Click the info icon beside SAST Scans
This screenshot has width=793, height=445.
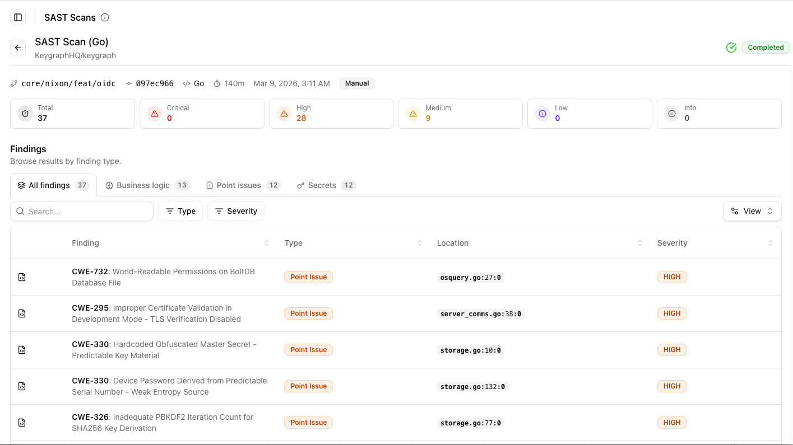(105, 17)
